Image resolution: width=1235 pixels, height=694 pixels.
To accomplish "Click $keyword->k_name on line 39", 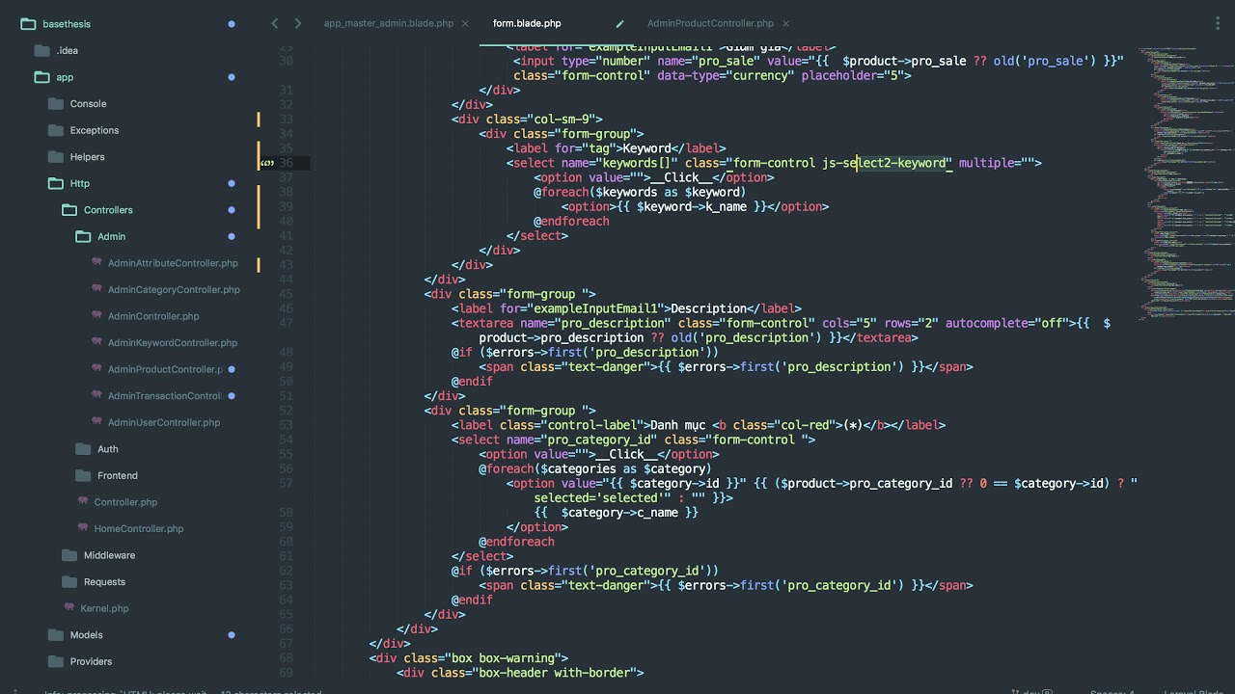I will (x=692, y=206).
